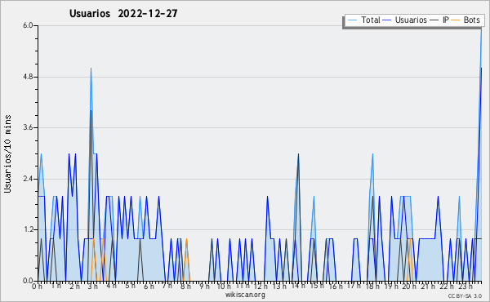Click the dark blue Usuarios legend line
The height and width of the screenshot is (302, 490).
pyautogui.click(x=387, y=20)
